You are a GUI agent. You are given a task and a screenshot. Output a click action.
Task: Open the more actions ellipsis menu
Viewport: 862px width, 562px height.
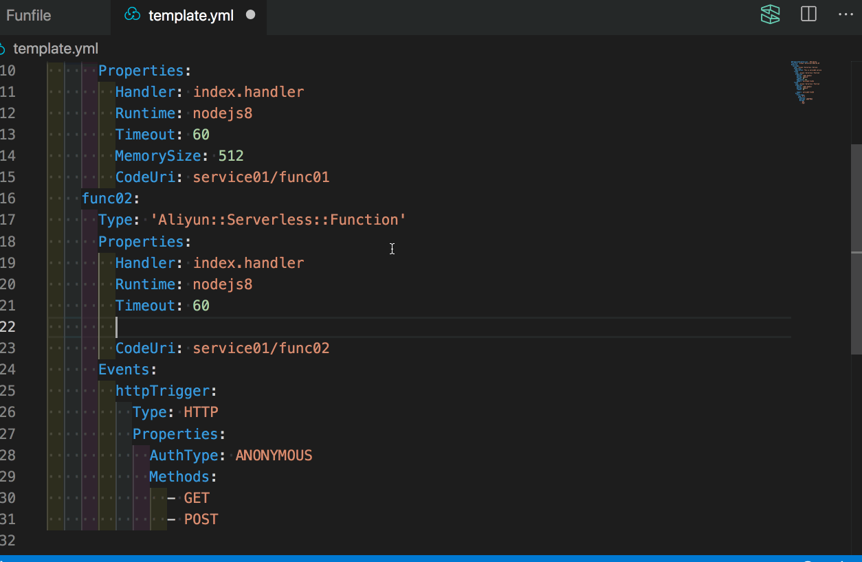pos(846,14)
